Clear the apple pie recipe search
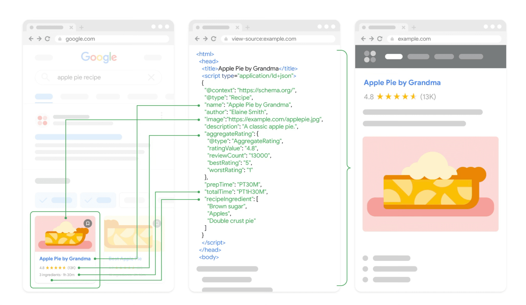Image resolution: width=526 pixels, height=305 pixels. click(x=151, y=77)
